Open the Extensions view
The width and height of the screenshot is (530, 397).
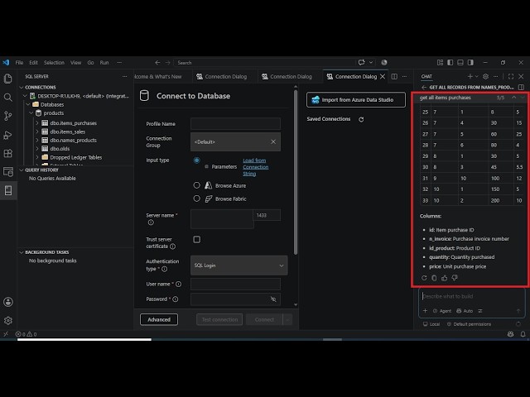click(7, 153)
